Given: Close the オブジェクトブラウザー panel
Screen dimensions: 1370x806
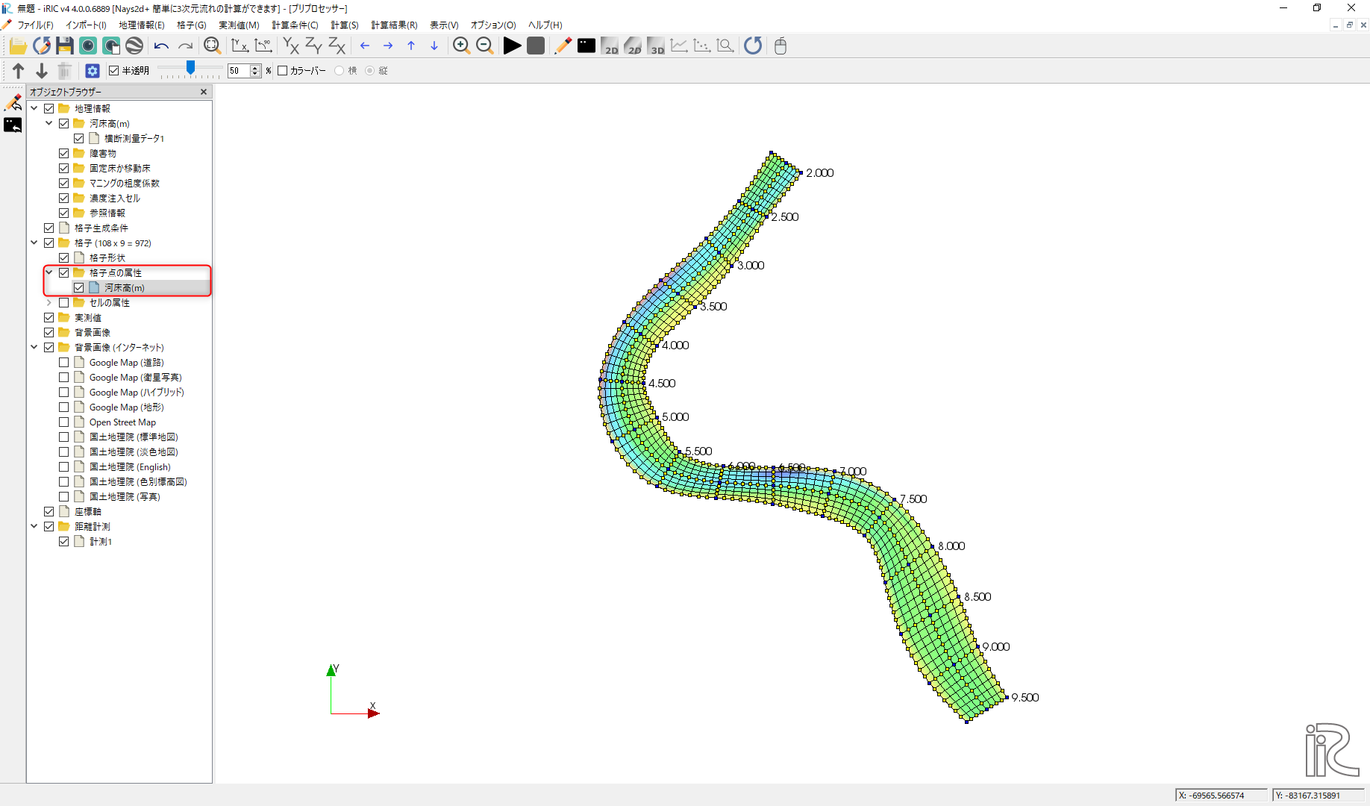Looking at the screenshot, I should (x=204, y=92).
